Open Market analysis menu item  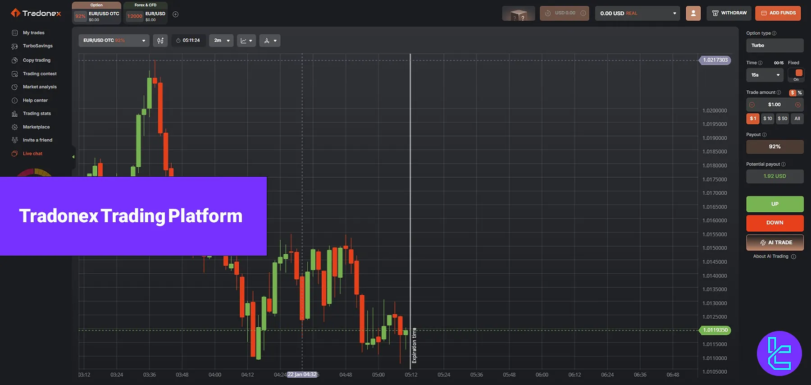[40, 87]
